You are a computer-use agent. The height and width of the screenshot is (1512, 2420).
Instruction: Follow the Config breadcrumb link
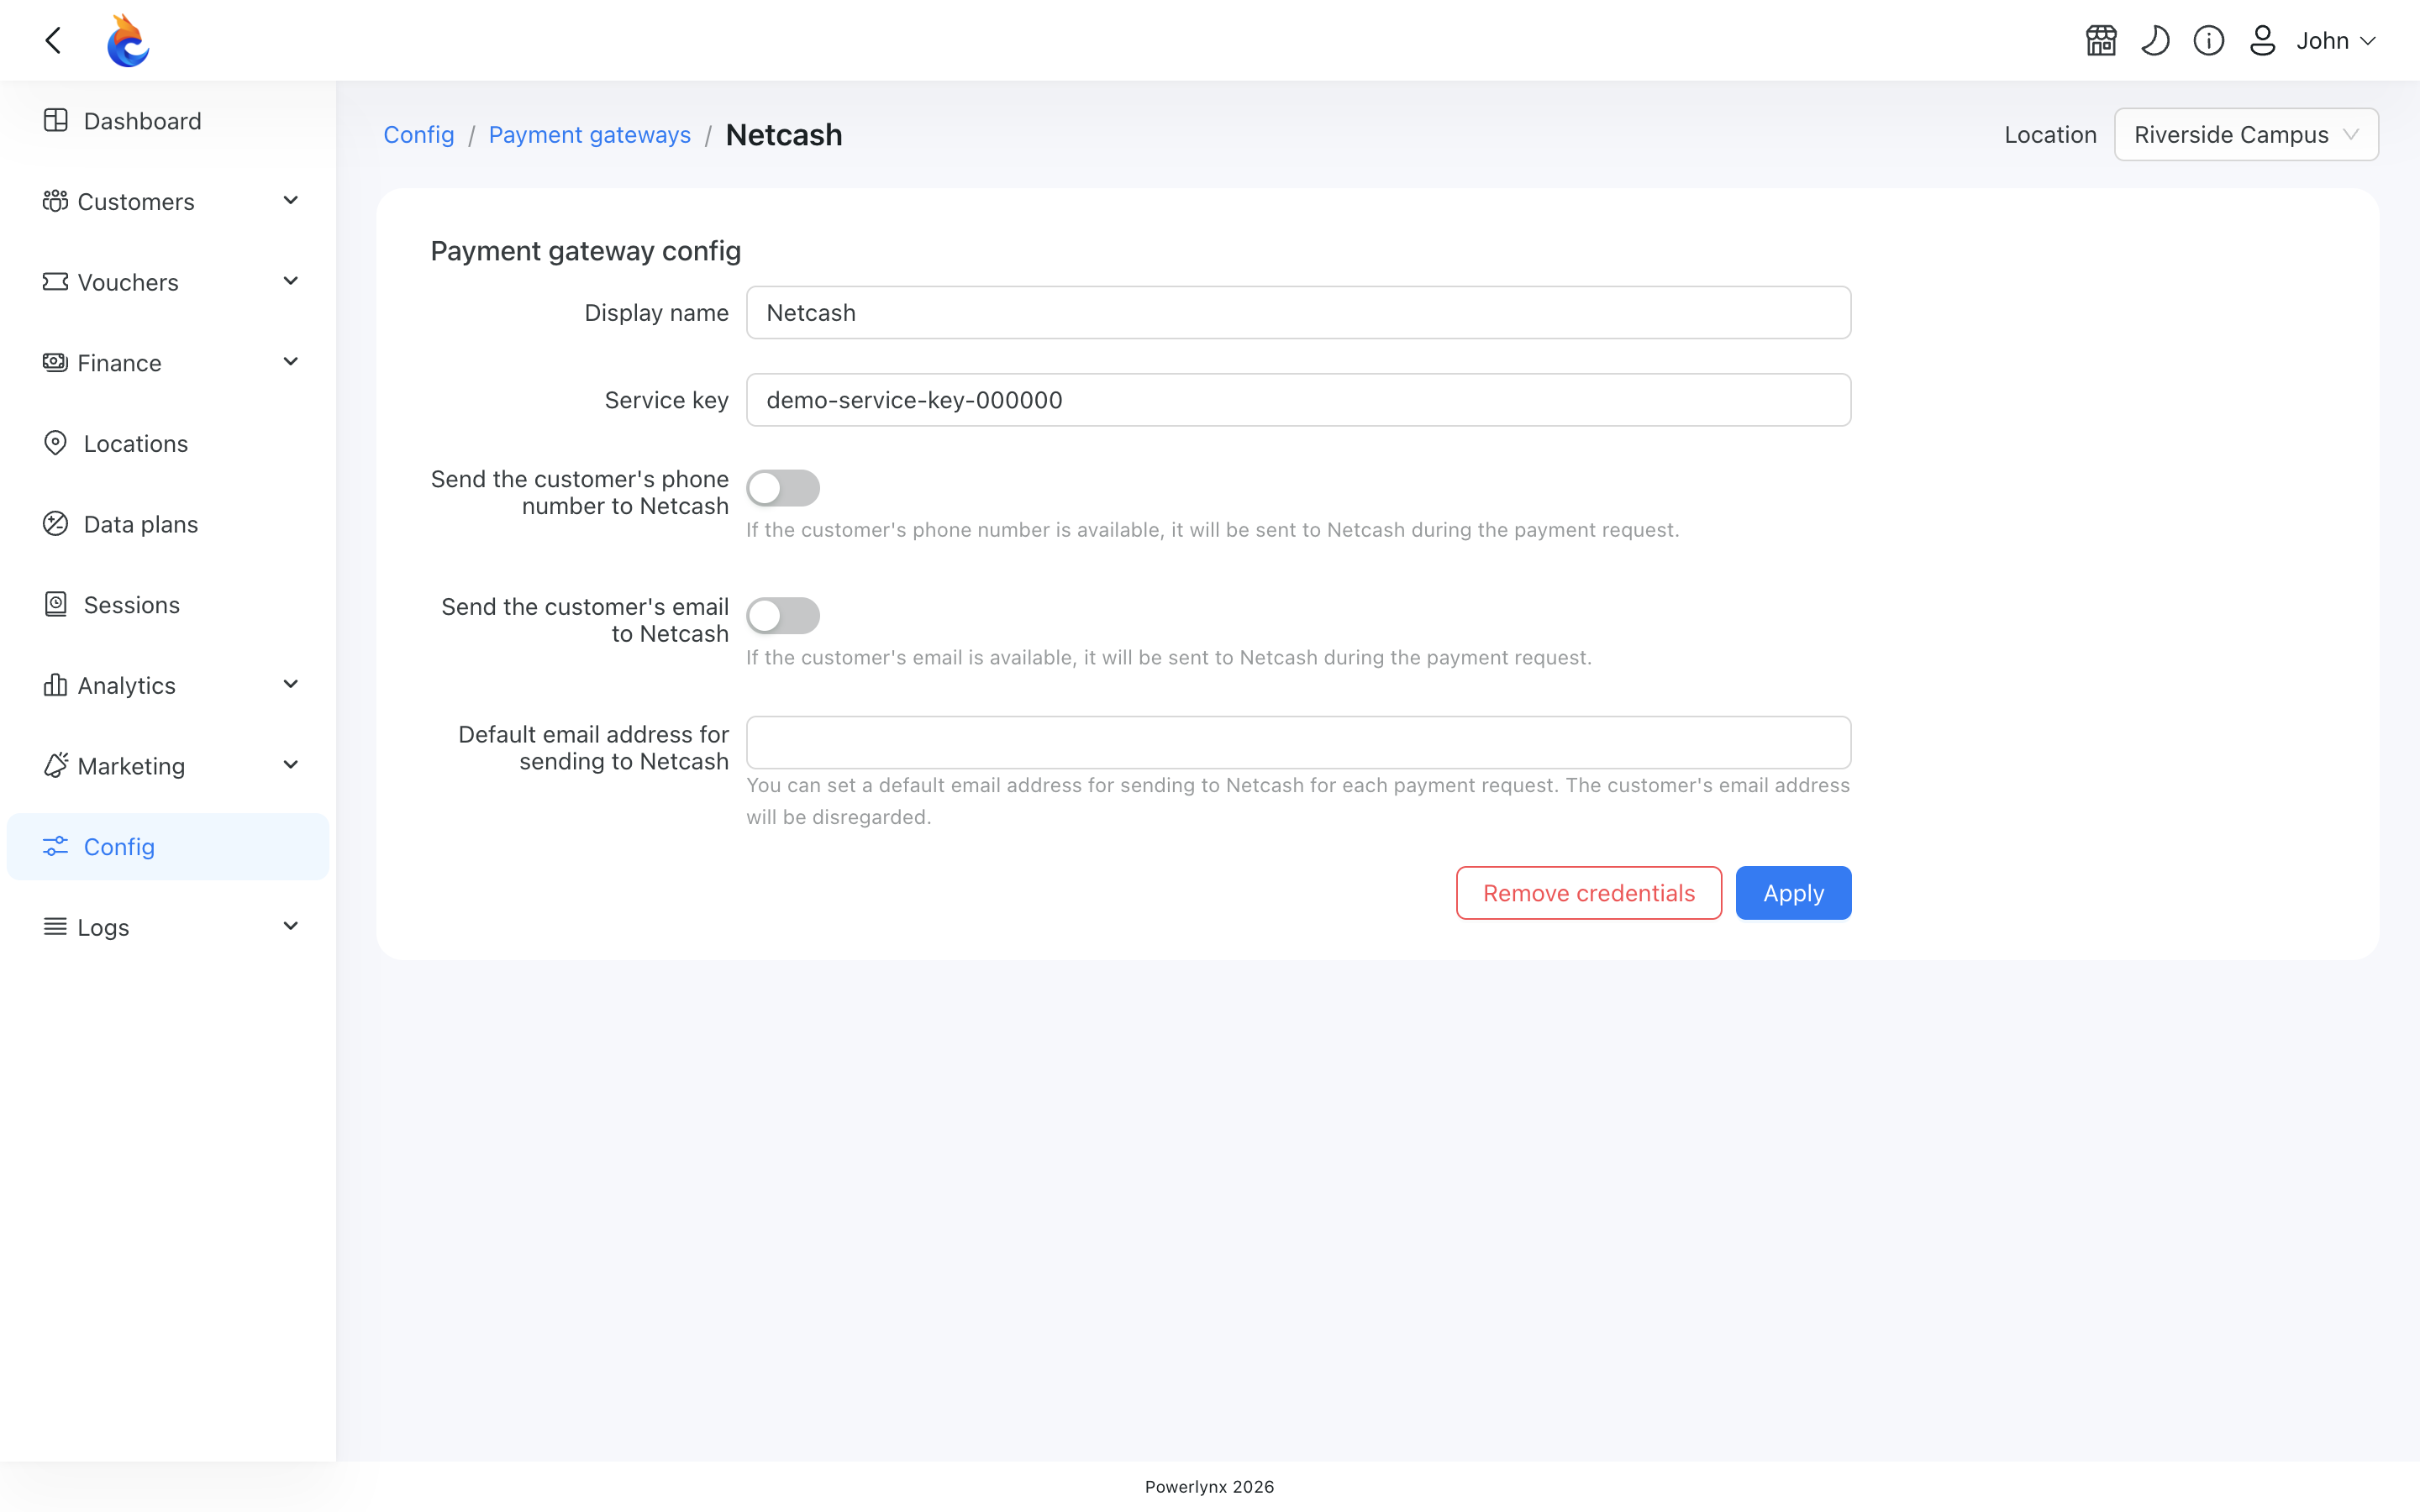click(419, 135)
